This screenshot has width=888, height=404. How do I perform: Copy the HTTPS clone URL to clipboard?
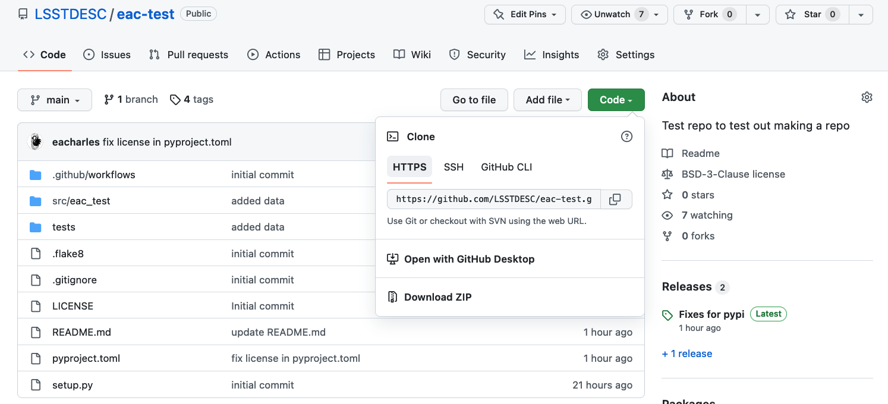point(616,200)
